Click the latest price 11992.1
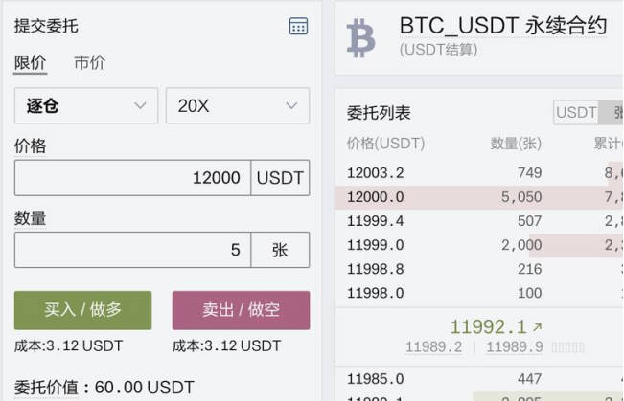The height and width of the screenshot is (401, 624). tap(488, 326)
